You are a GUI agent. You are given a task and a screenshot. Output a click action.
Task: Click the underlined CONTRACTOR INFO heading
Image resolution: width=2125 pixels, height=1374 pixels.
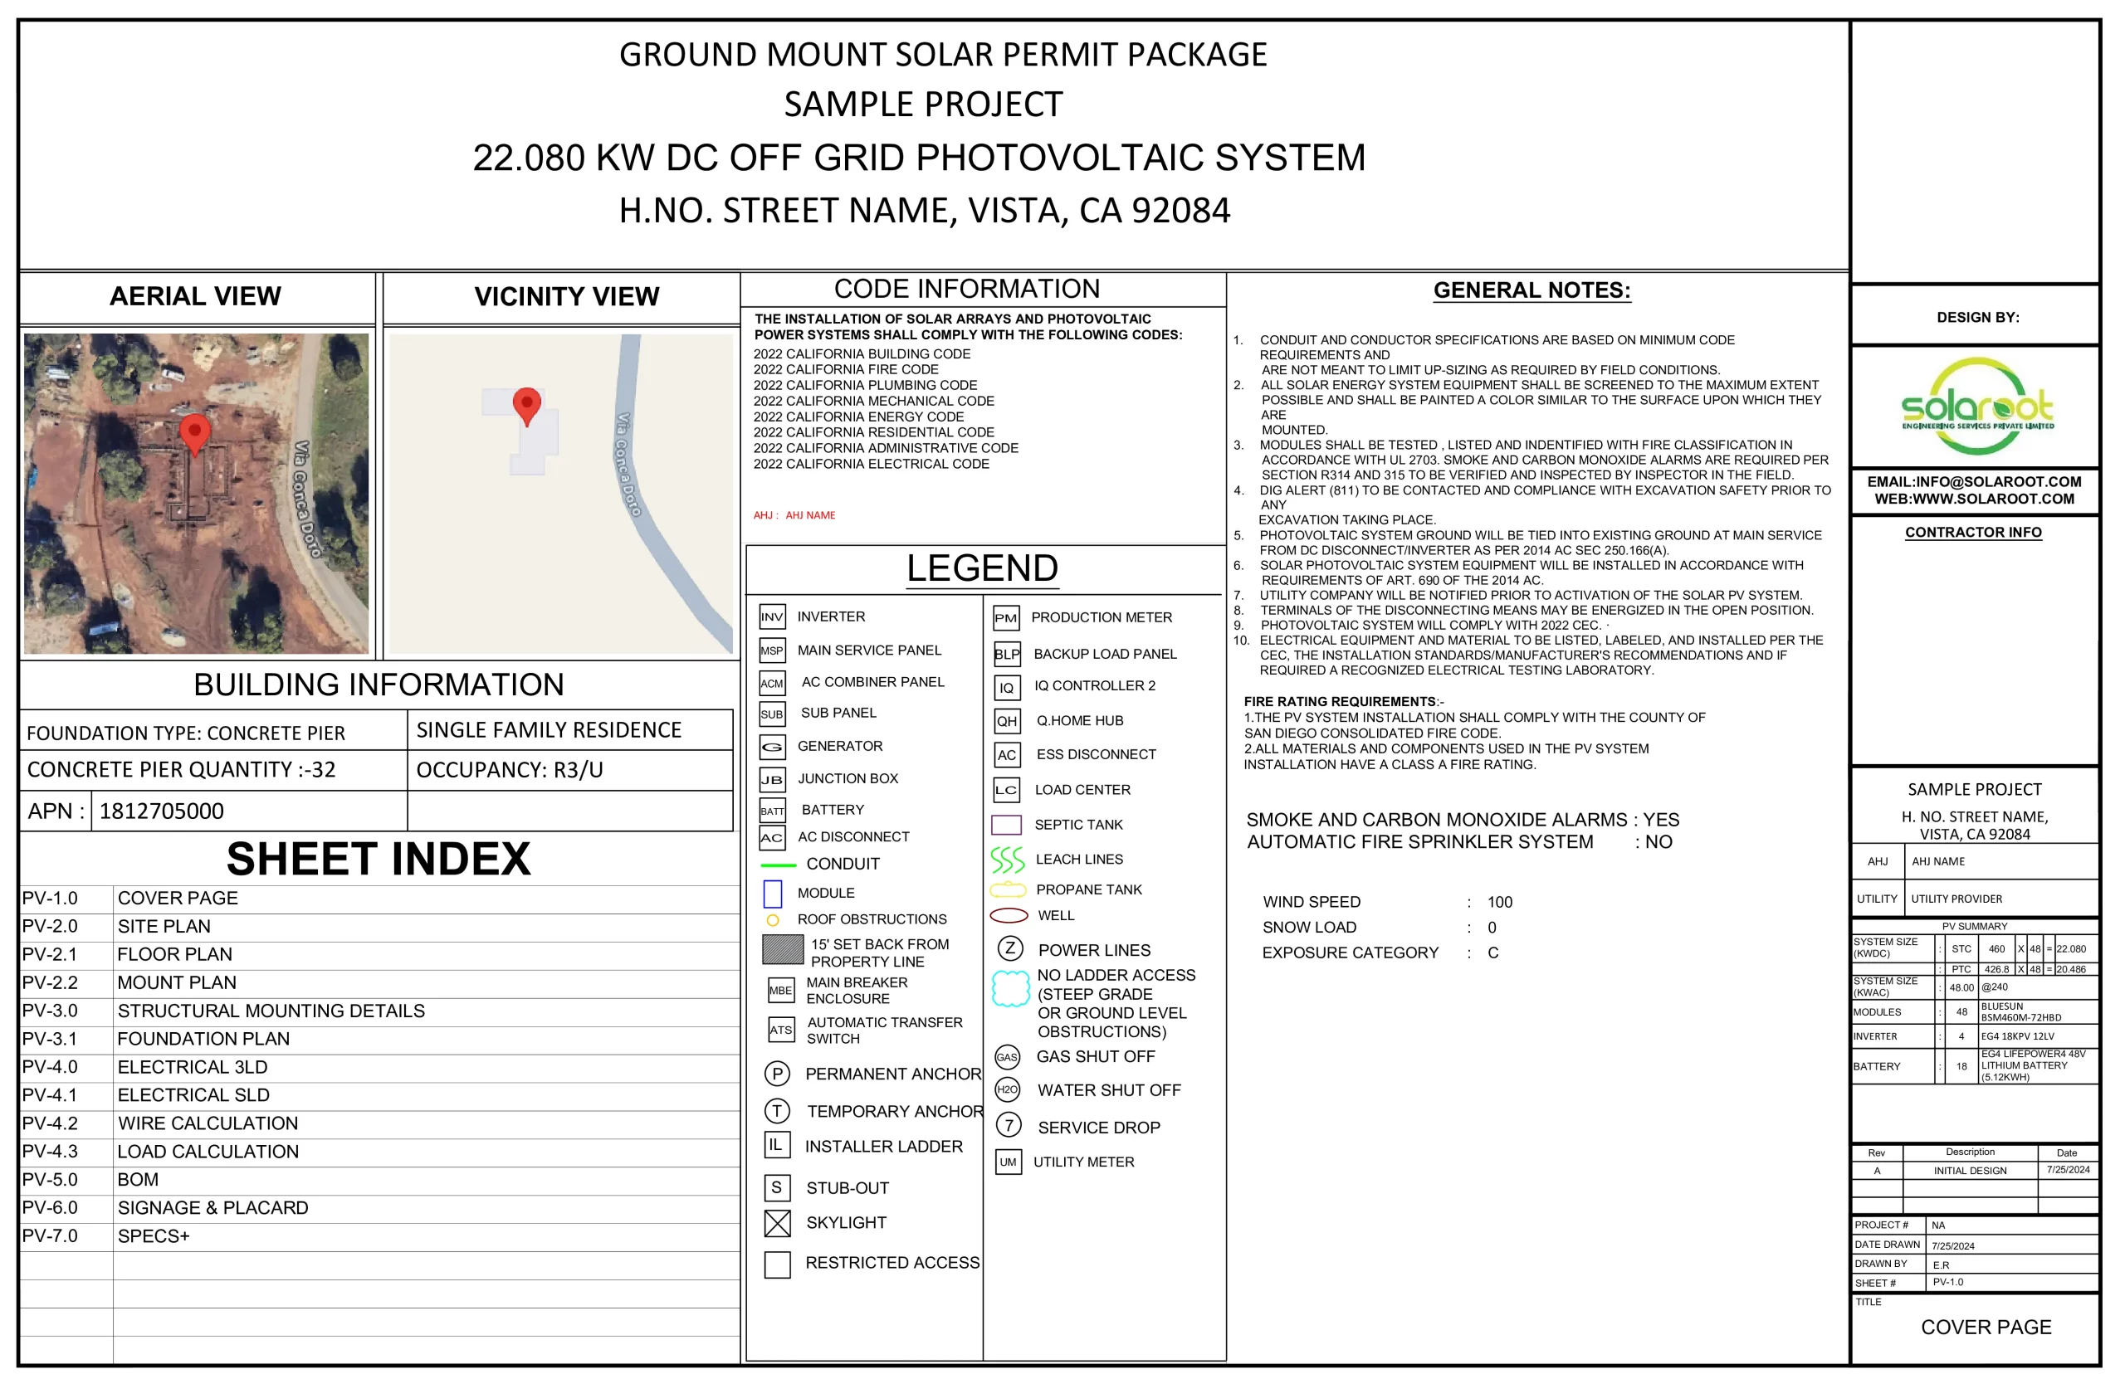(x=1972, y=533)
